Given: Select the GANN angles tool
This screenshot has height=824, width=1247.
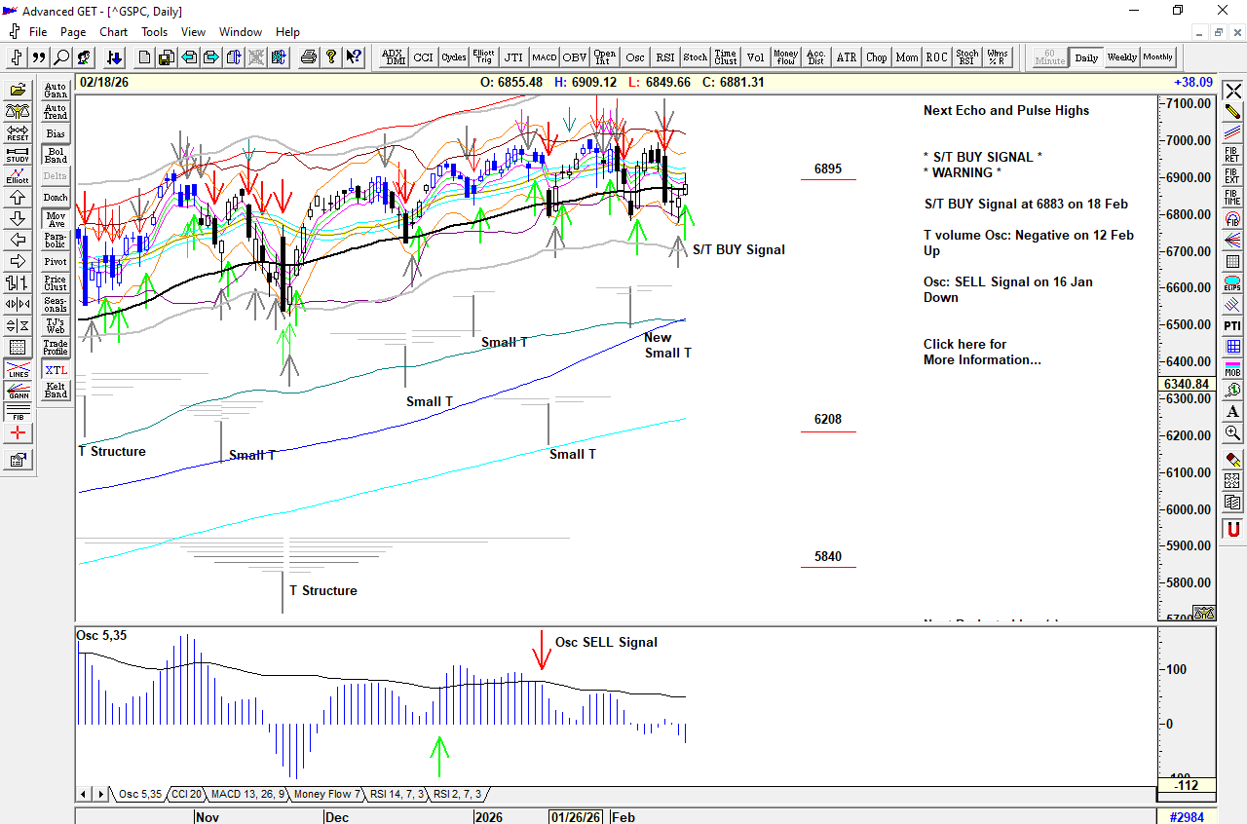Looking at the screenshot, I should point(18,391).
